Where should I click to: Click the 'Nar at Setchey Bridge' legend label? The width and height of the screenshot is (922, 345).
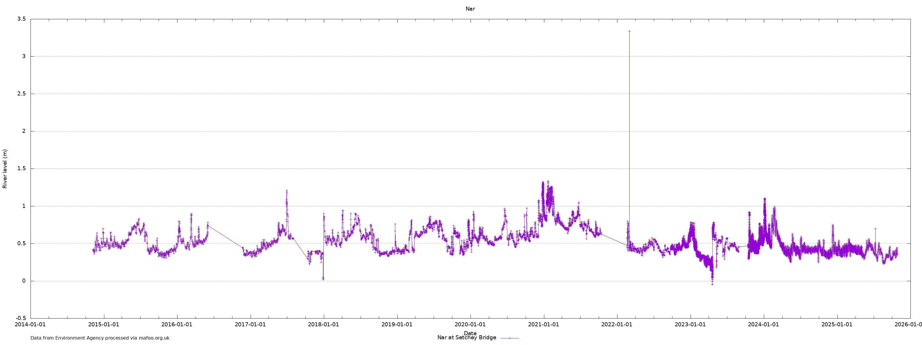click(466, 338)
